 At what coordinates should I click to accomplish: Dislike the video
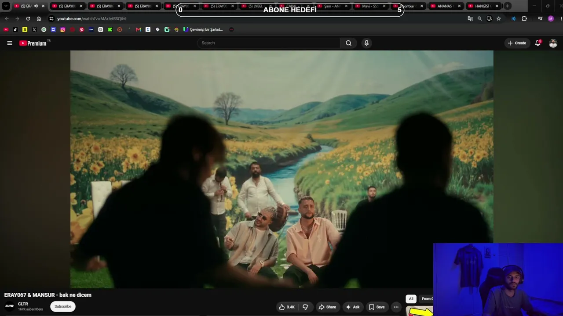(x=305, y=307)
